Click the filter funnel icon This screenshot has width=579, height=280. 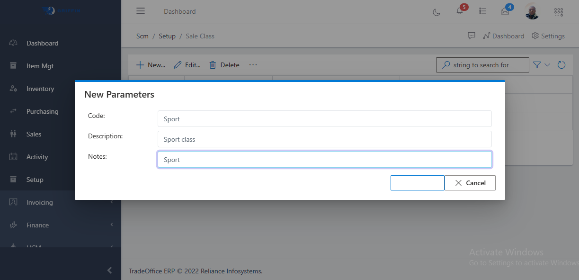[x=537, y=65]
